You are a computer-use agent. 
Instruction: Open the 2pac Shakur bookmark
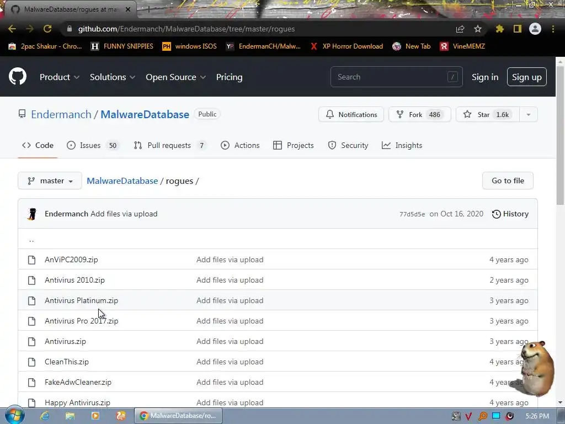pyautogui.click(x=45, y=46)
